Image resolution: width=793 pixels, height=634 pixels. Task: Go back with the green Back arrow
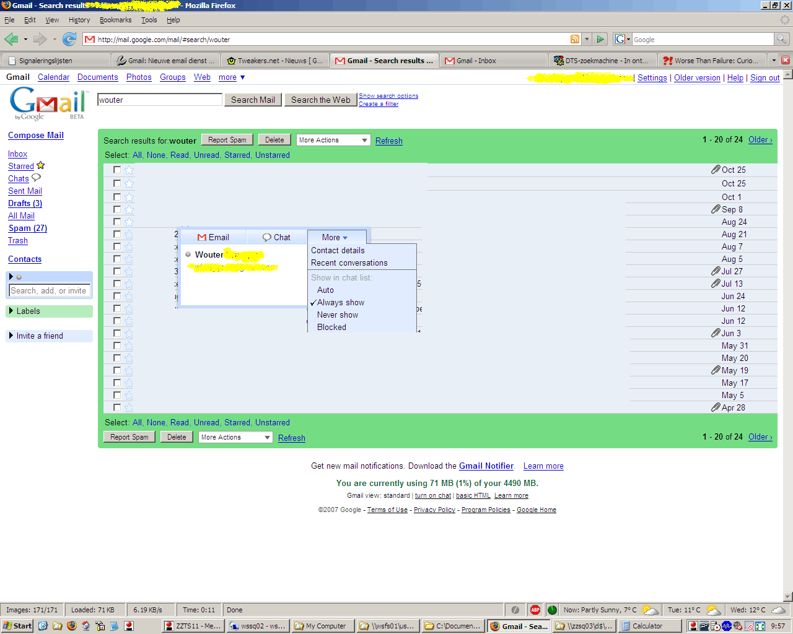point(11,40)
